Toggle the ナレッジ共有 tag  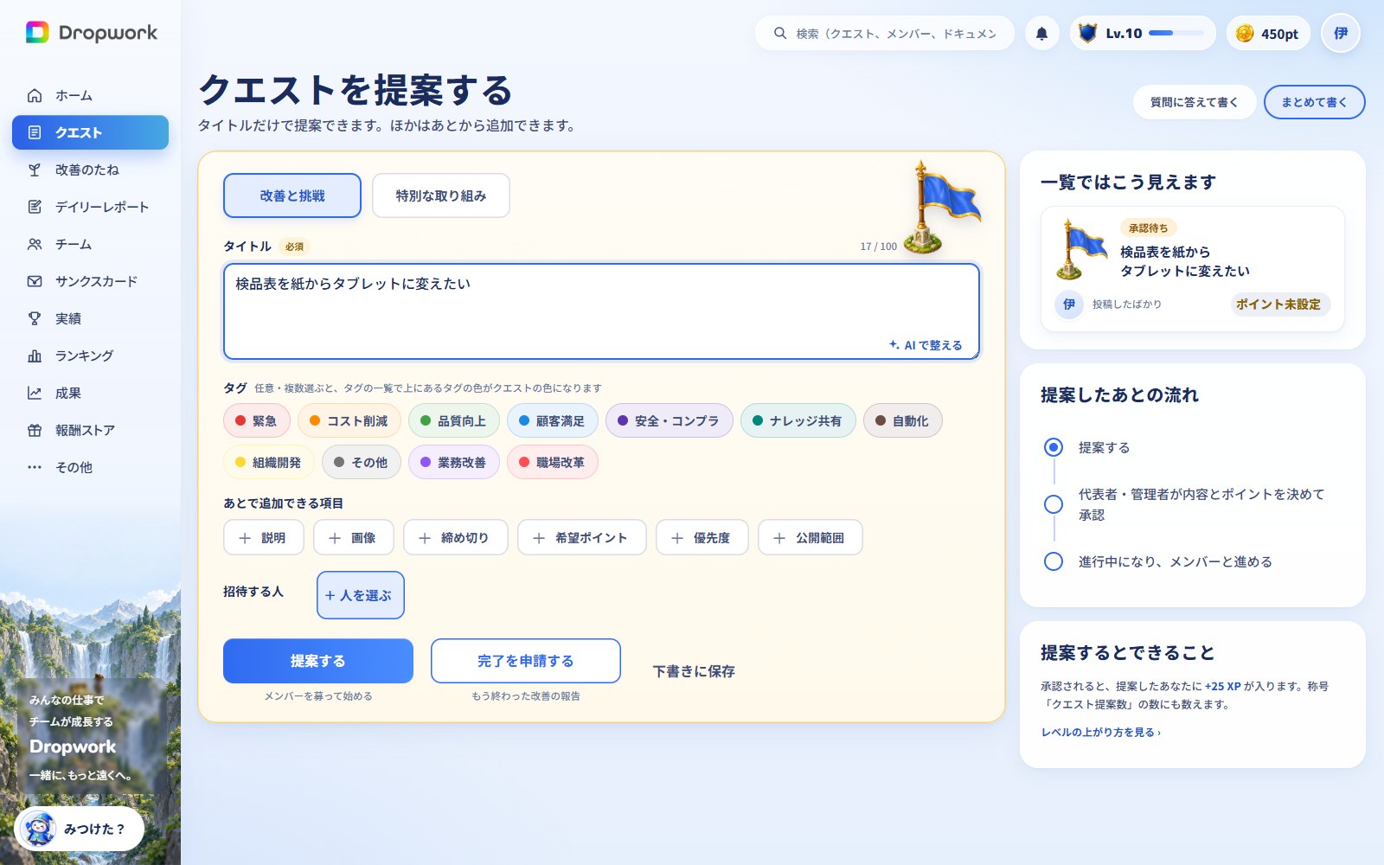pos(798,420)
